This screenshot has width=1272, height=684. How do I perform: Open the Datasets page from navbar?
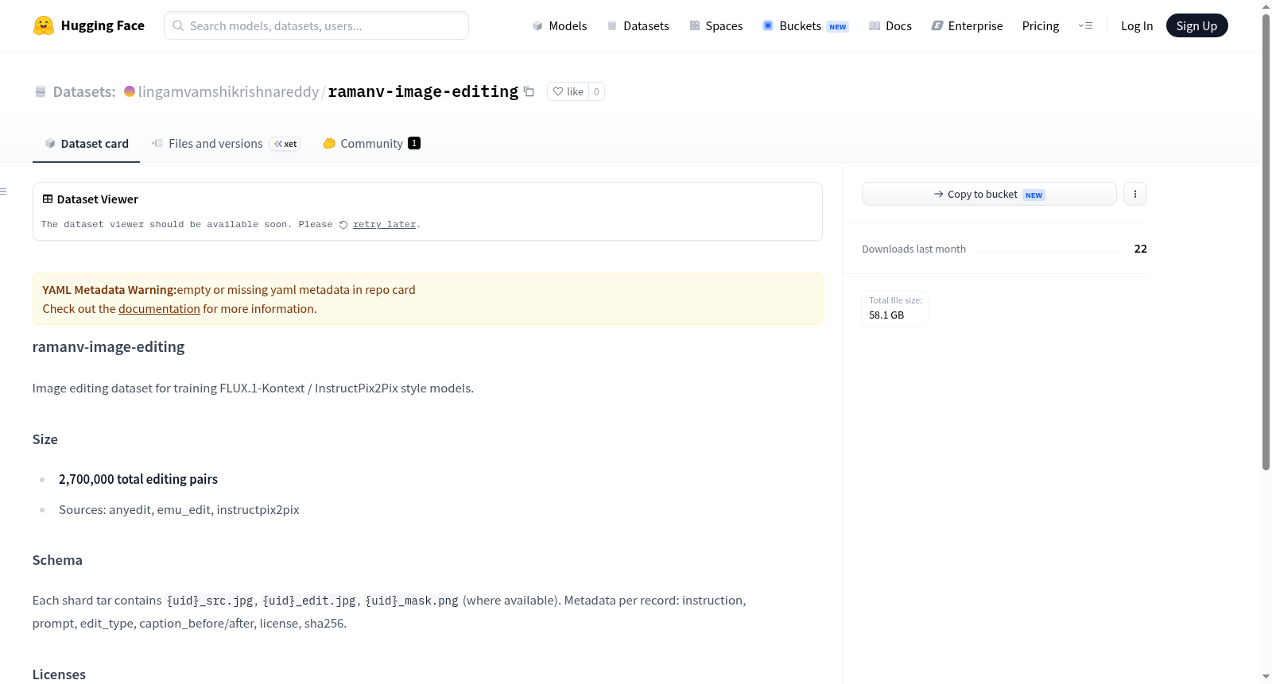pyautogui.click(x=638, y=25)
